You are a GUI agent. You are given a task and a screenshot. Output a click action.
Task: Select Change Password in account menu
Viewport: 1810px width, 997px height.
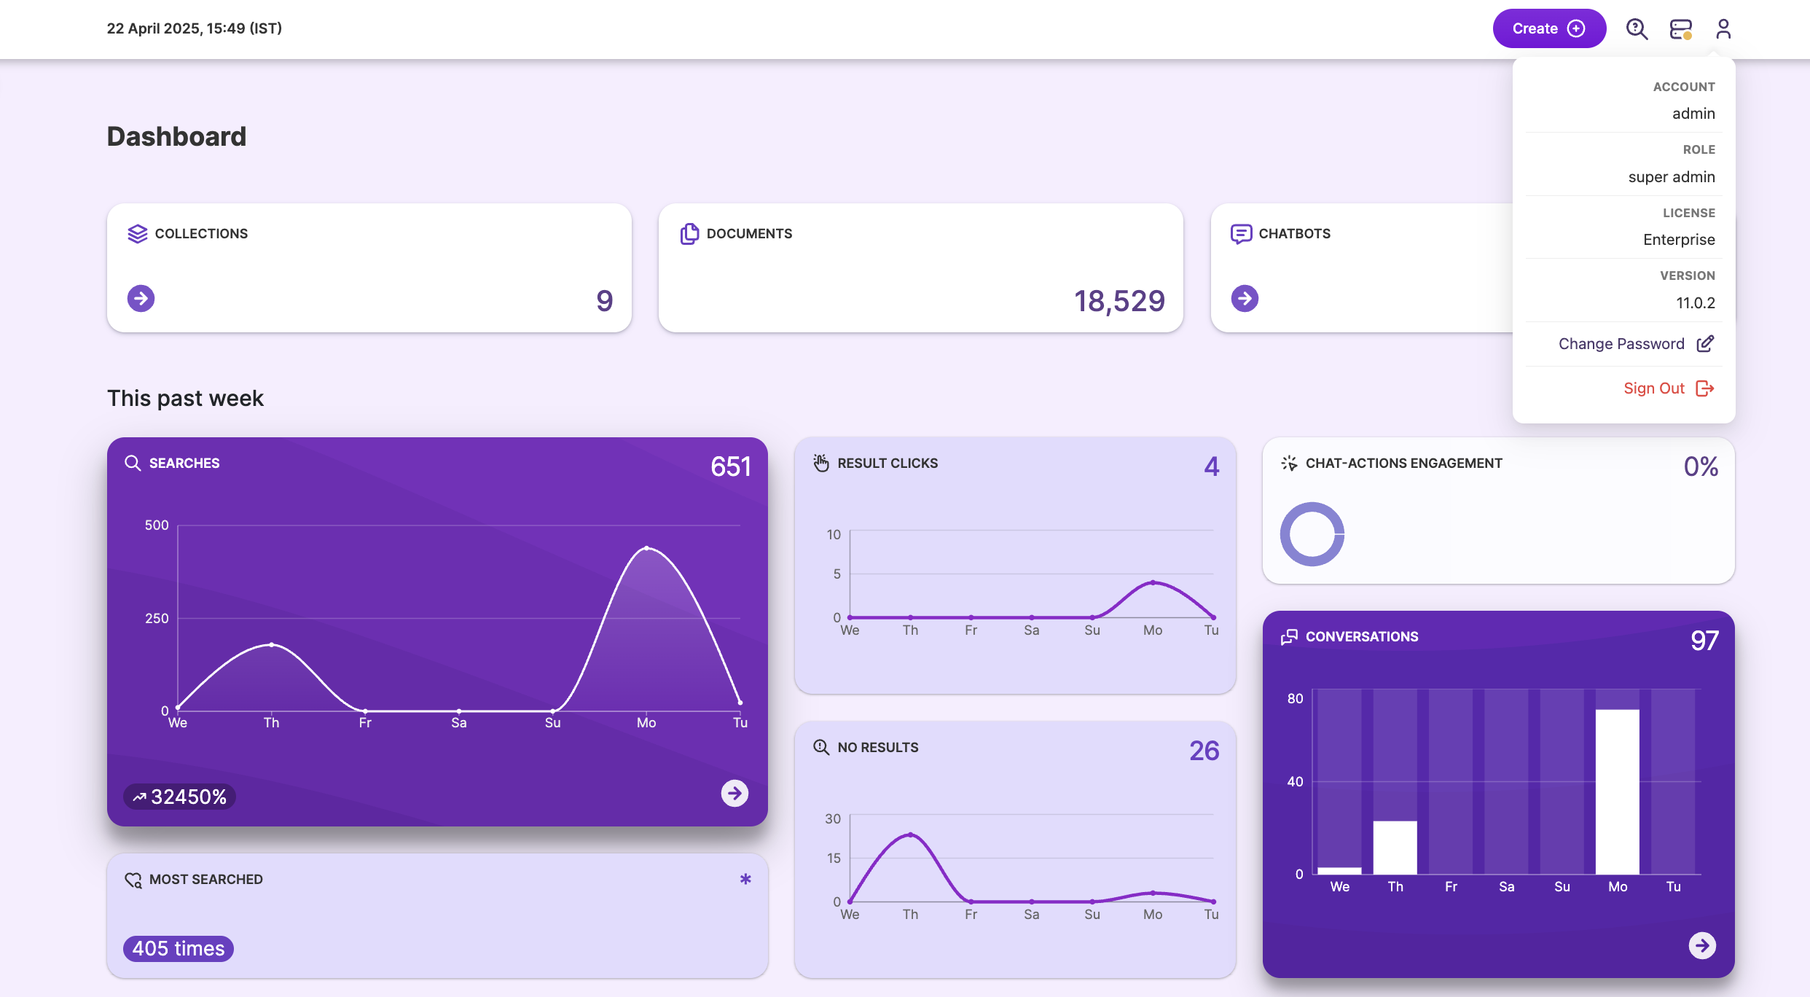[1621, 344]
